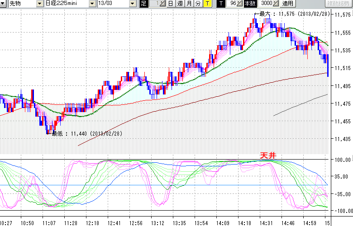The width and height of the screenshot is (353, 226).
Task: Switch to weekly bars with 週 button
Action: 180,4
